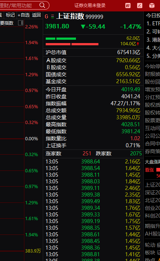The width and height of the screenshot is (160, 261).
Task: Open the BT tool icon
Action: coord(128,6)
